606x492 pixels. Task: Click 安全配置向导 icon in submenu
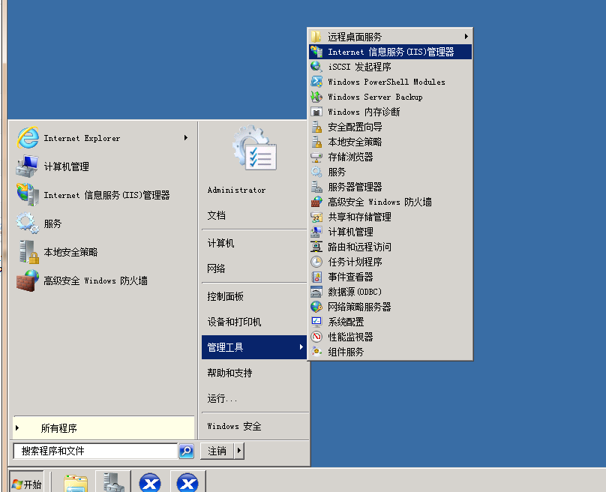click(x=316, y=127)
